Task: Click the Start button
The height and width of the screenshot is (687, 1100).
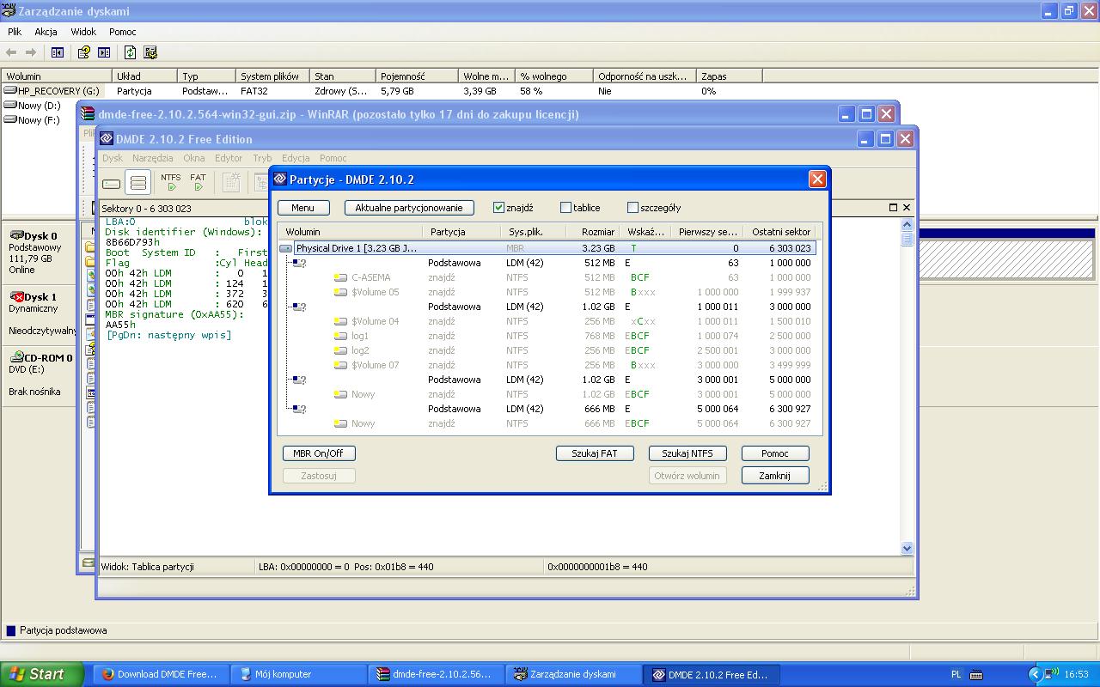Action: click(x=42, y=674)
